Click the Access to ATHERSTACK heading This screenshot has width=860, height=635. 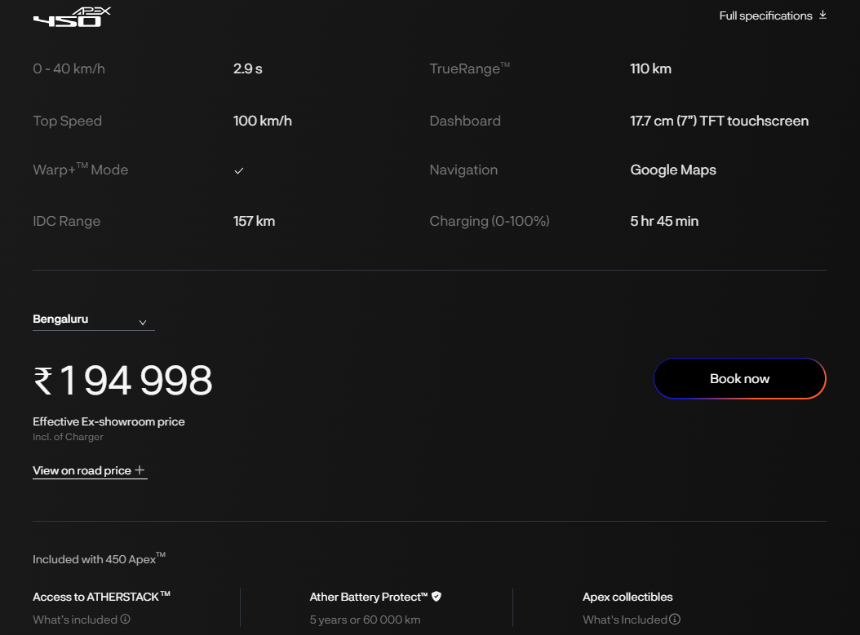(x=101, y=597)
